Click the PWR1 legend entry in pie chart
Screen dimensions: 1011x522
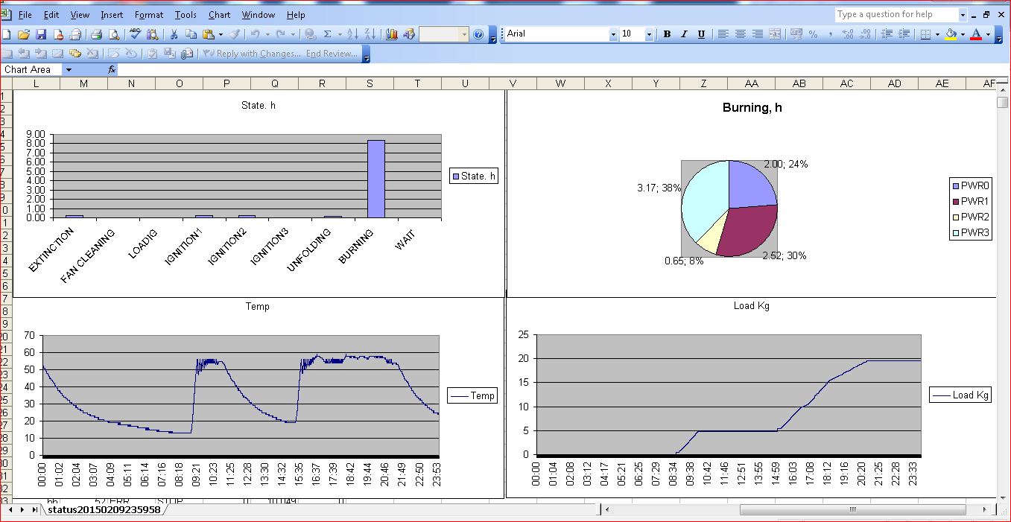[x=974, y=201]
